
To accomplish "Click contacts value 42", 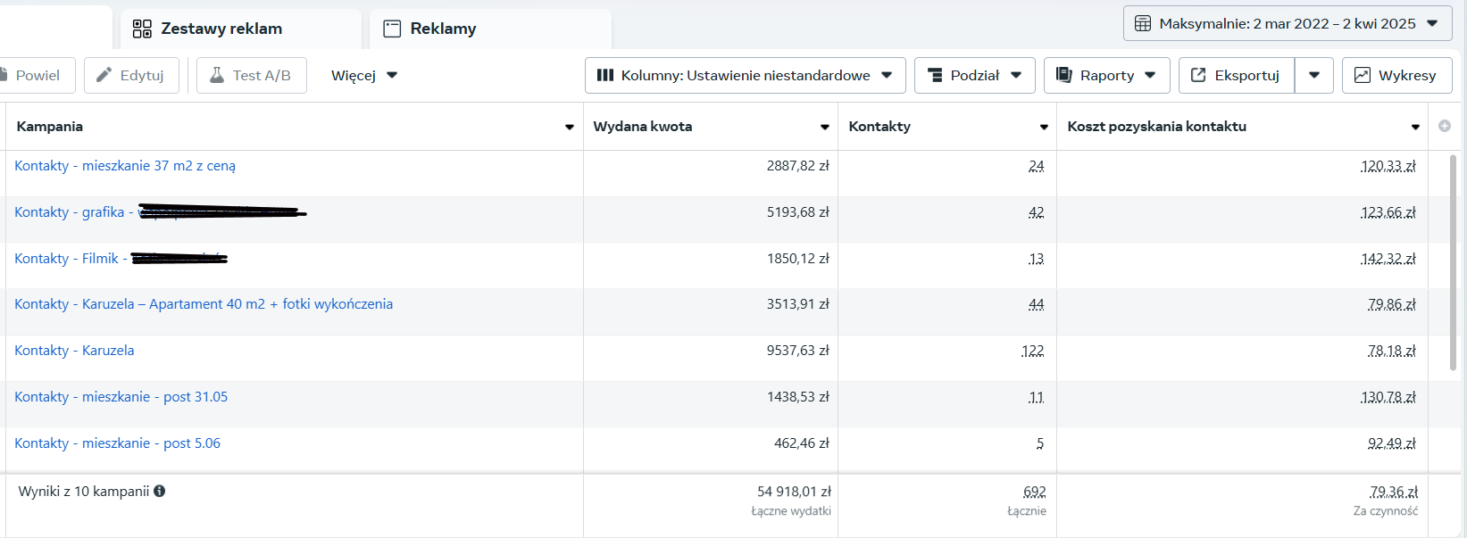I will pyautogui.click(x=1037, y=212).
